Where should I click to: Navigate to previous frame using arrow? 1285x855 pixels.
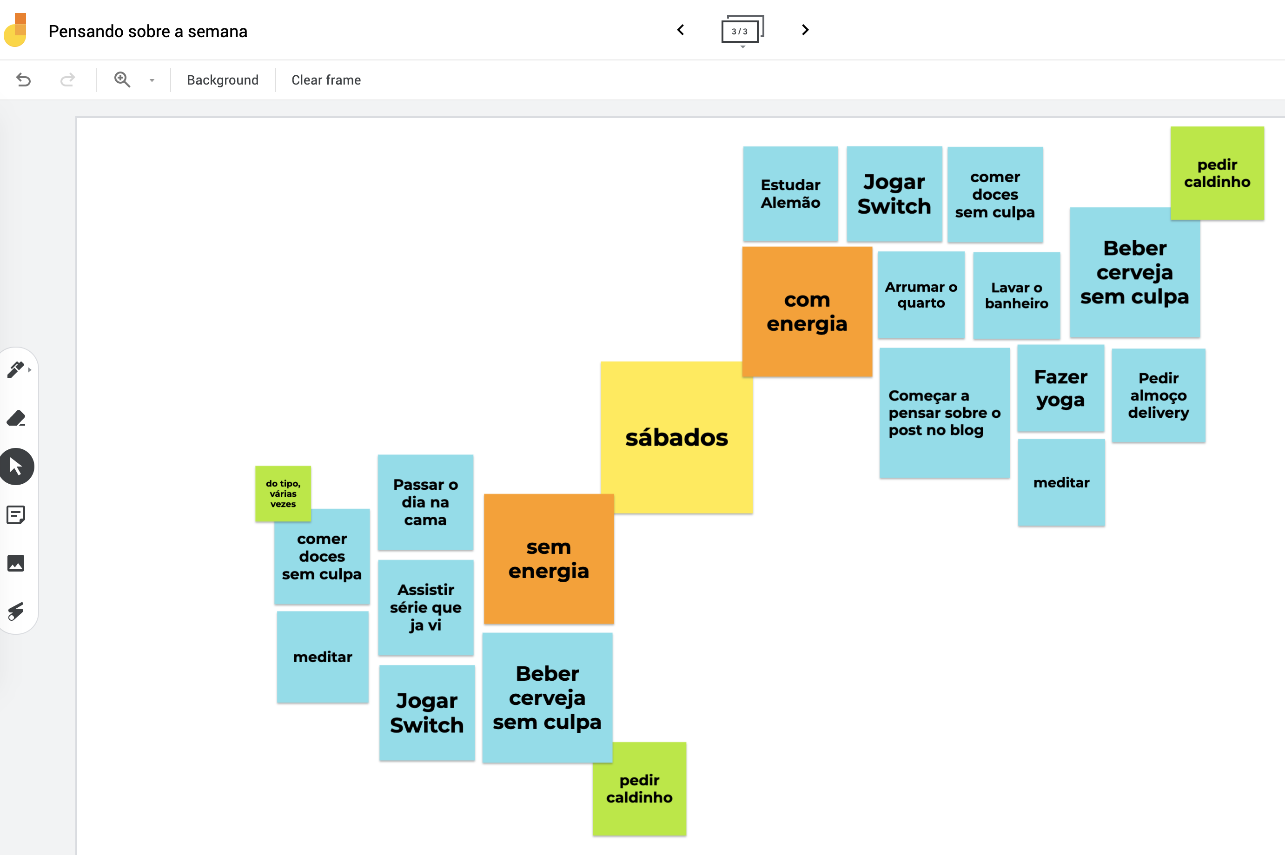681,30
